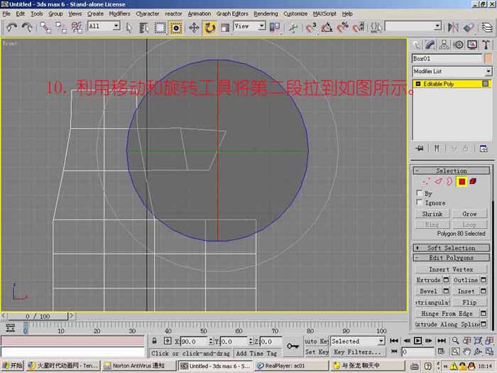The width and height of the screenshot is (497, 373).
Task: Activate the Select and Move tool
Action: [x=194, y=28]
